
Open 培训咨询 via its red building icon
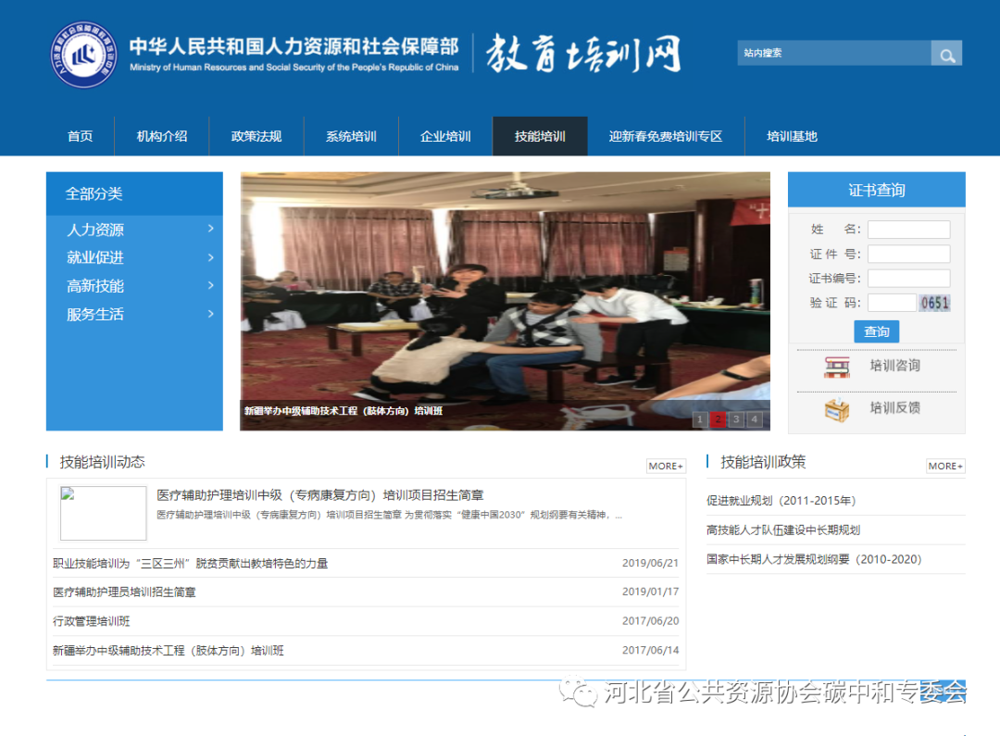(x=836, y=366)
